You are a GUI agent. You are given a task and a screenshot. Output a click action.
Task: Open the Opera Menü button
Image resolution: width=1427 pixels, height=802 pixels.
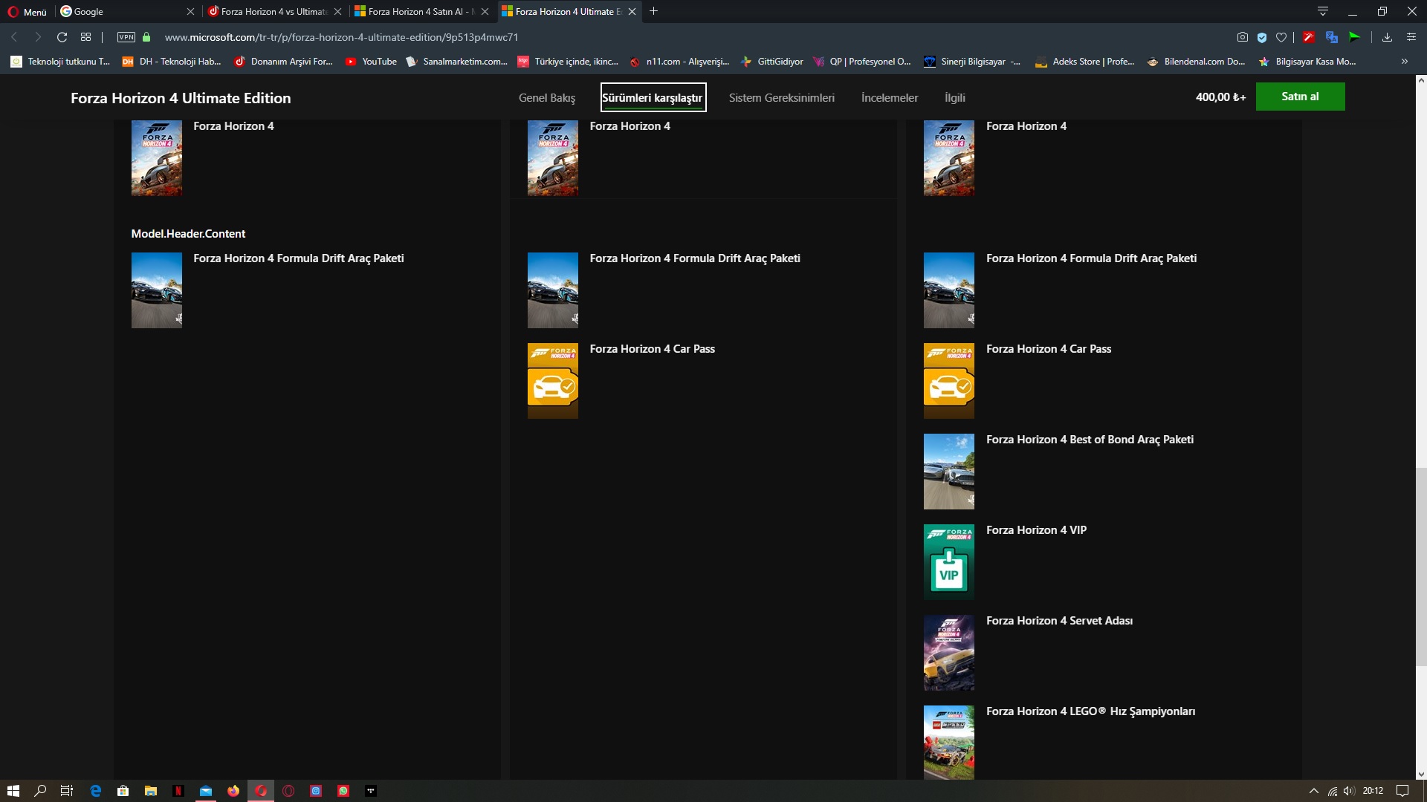pyautogui.click(x=27, y=11)
